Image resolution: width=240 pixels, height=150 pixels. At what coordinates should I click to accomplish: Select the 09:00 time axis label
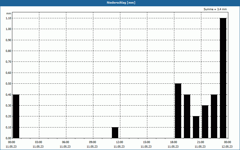click(x=93, y=142)
